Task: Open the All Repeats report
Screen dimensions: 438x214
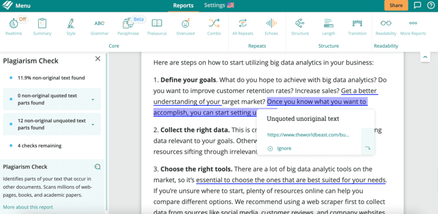Action: (243, 27)
